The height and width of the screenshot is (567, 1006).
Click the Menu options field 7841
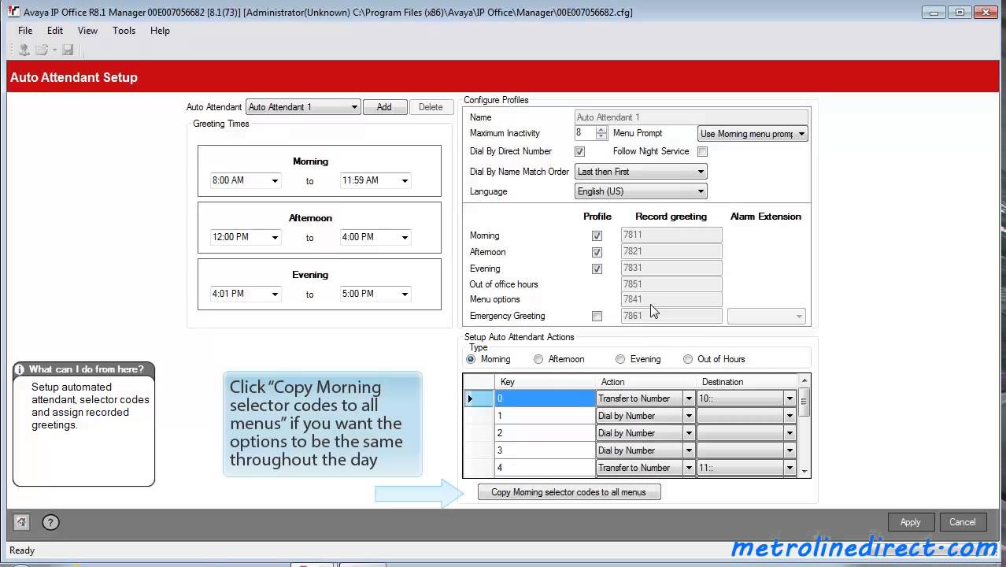(671, 299)
